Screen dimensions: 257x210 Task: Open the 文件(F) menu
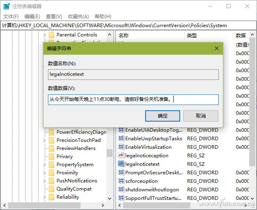[x=11, y=17]
